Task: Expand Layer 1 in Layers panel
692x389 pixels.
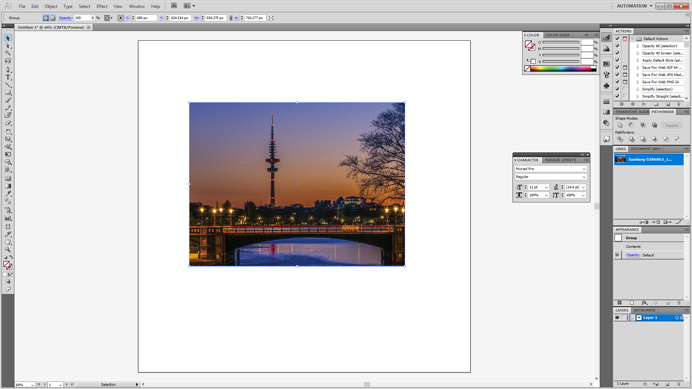Action: click(x=633, y=318)
